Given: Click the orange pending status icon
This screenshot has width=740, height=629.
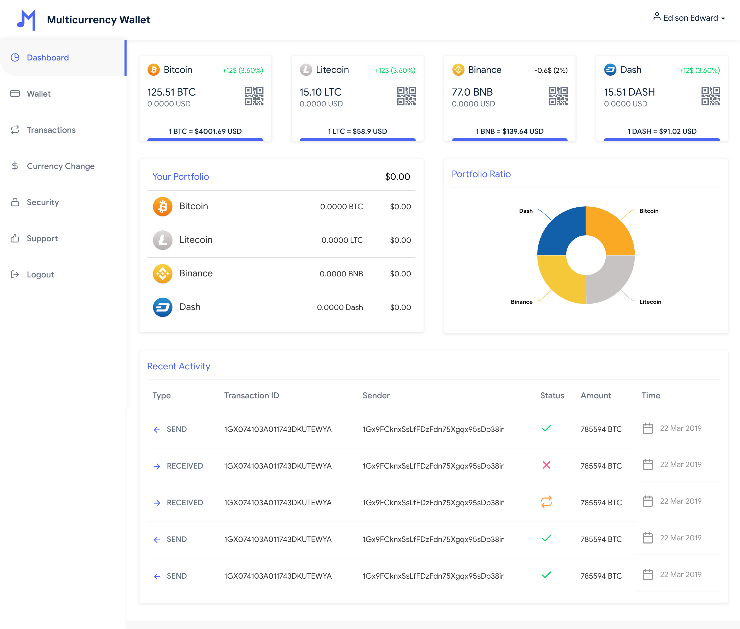Looking at the screenshot, I should tap(546, 502).
